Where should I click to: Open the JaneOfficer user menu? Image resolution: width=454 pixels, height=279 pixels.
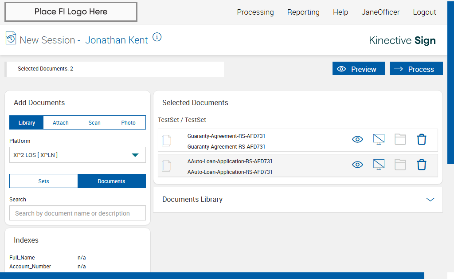pos(380,12)
